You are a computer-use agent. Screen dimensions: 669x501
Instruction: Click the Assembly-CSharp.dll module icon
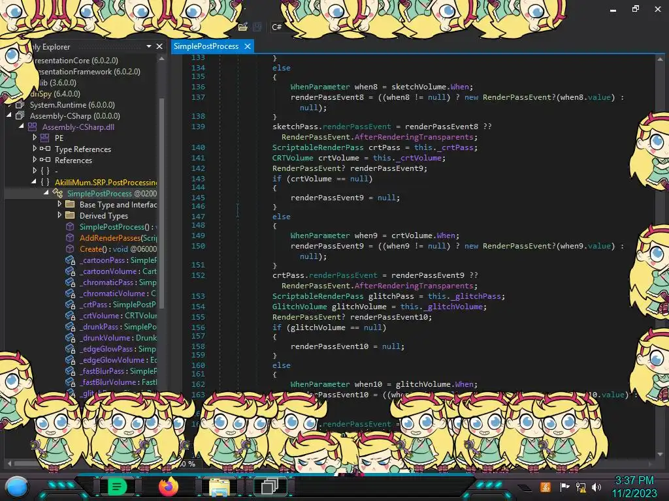click(x=33, y=127)
